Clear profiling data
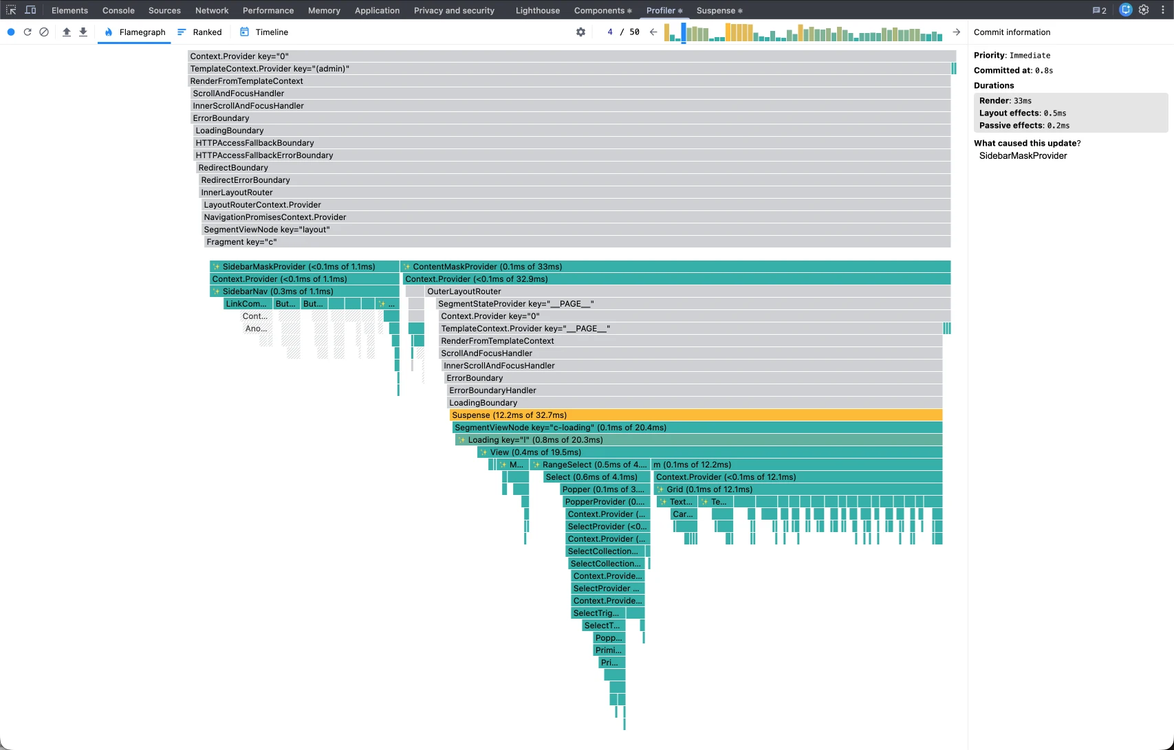1174x750 pixels. coord(44,32)
